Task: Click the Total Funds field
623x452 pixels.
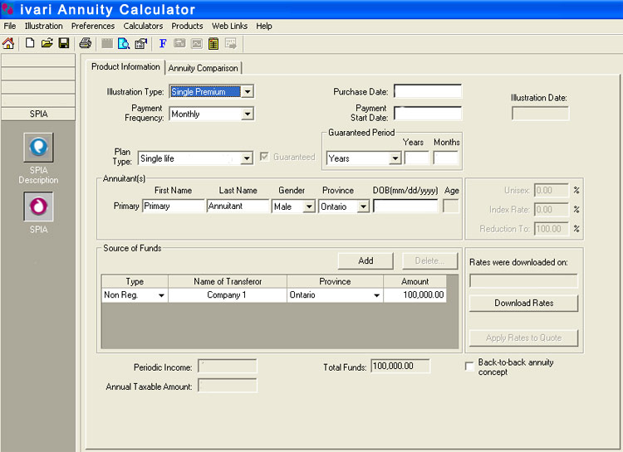Action: (x=400, y=367)
